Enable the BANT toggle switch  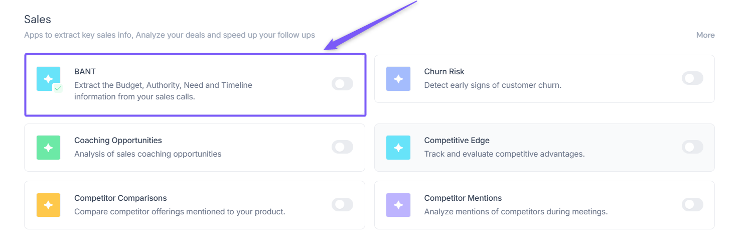[342, 84]
